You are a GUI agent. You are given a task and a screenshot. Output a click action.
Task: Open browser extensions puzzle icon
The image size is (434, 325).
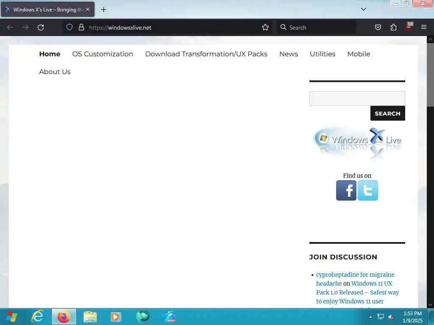pos(393,27)
